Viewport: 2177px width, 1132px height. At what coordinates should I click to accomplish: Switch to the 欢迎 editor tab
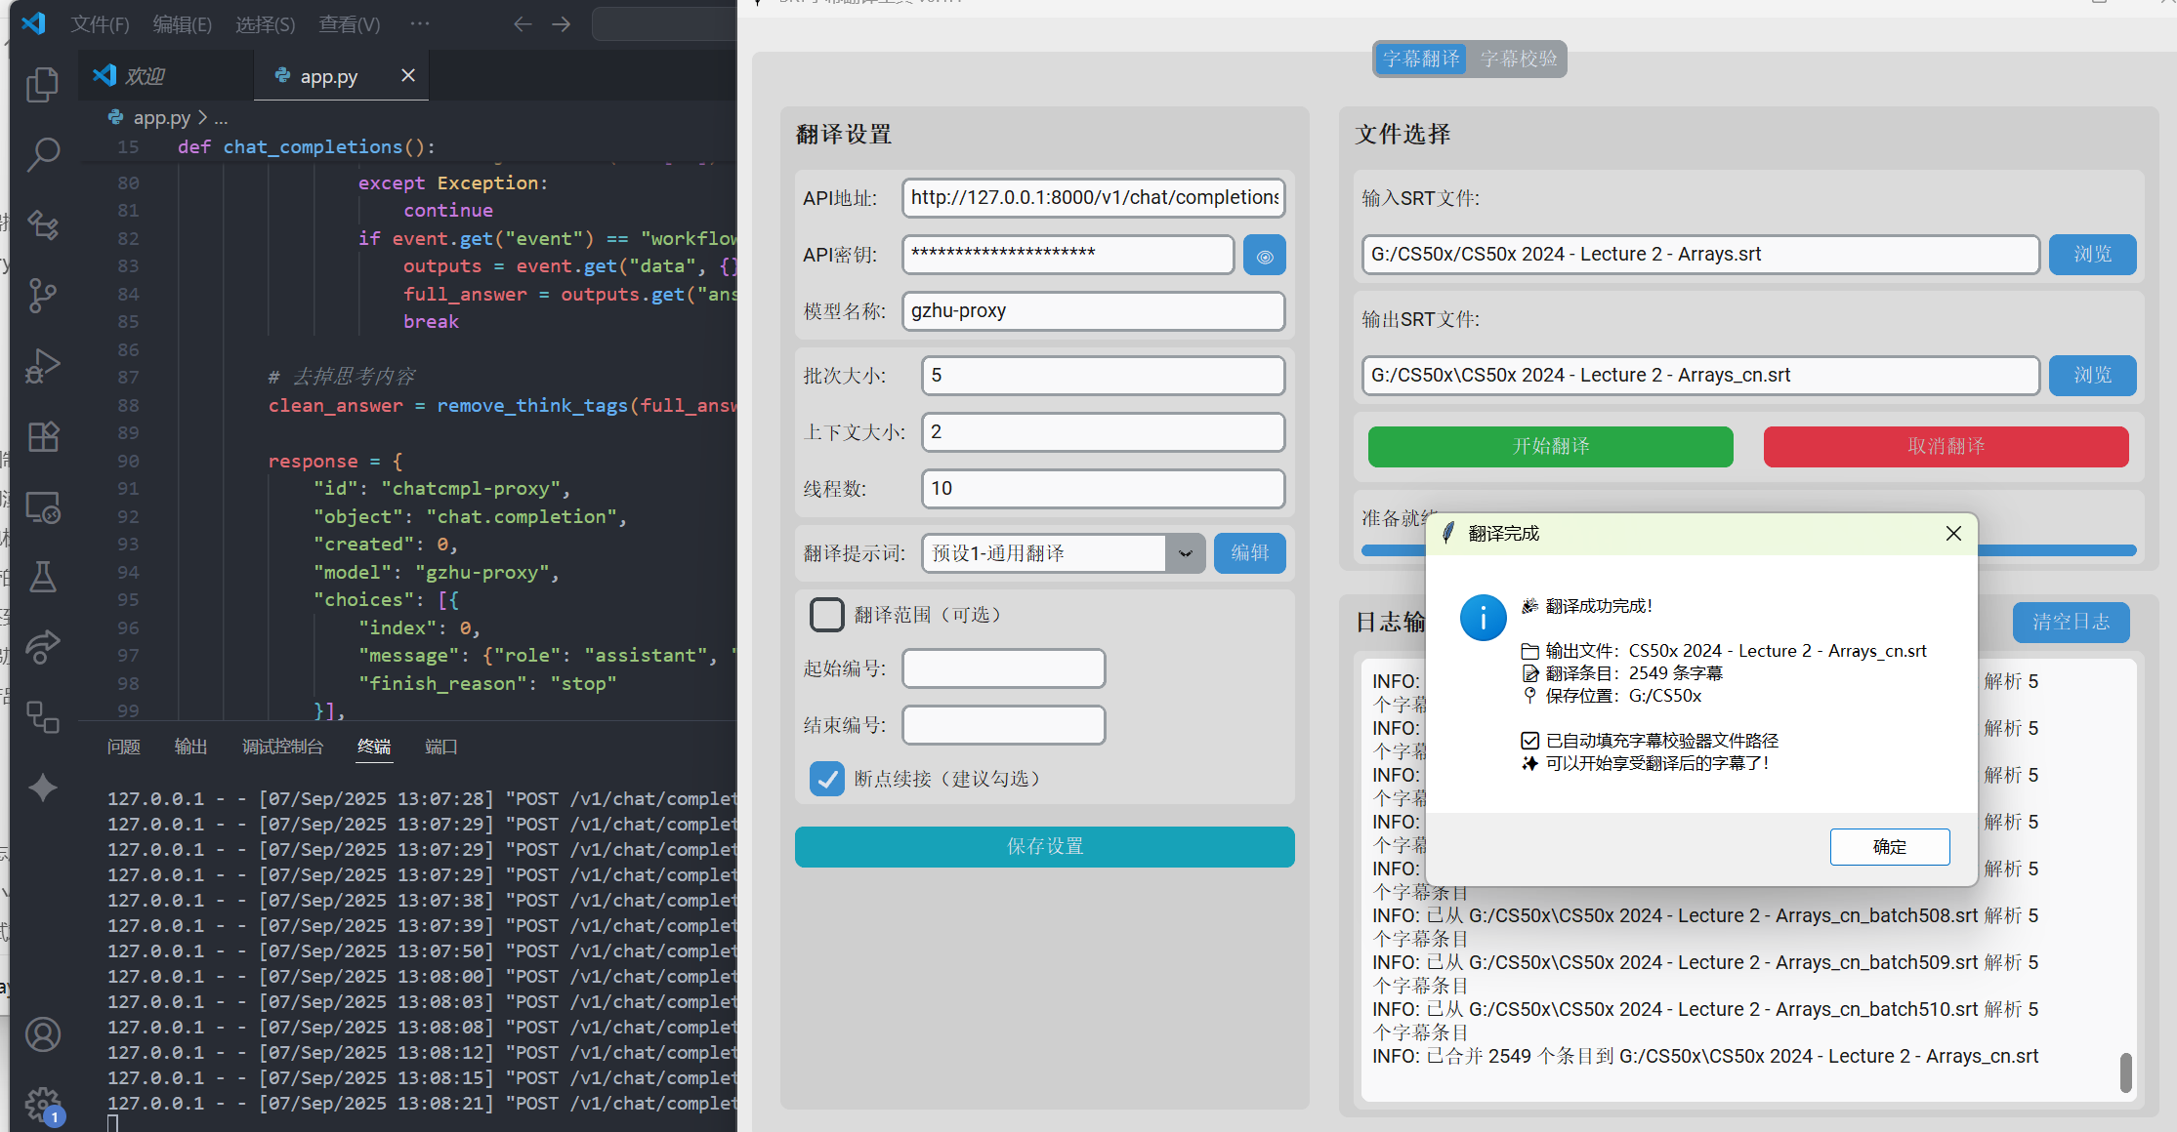pos(166,76)
